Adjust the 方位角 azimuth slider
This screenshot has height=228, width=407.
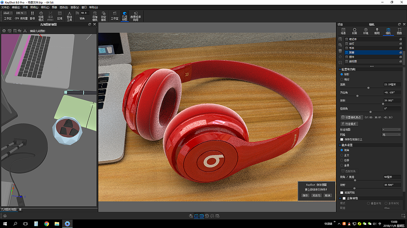[x=357, y=96]
